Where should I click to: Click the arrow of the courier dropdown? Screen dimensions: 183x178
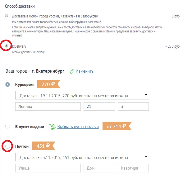point(146,95)
